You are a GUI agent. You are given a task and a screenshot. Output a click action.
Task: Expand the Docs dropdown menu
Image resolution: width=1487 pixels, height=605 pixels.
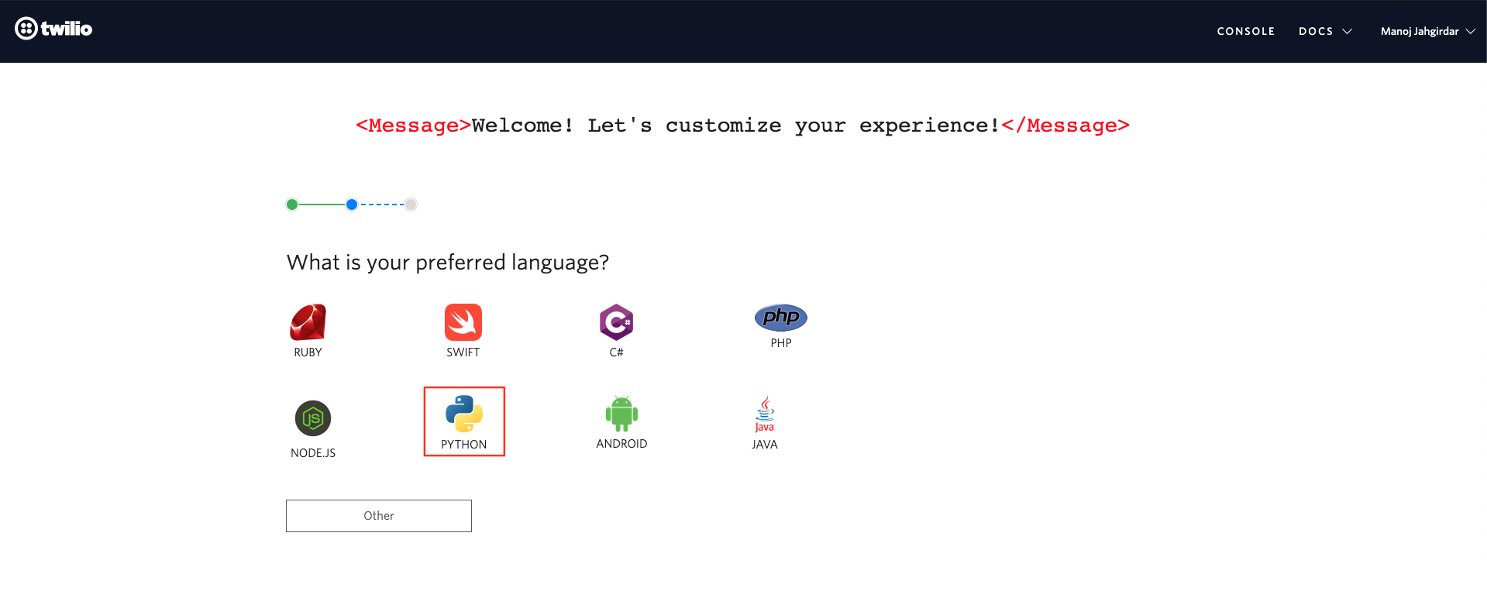(x=1325, y=31)
